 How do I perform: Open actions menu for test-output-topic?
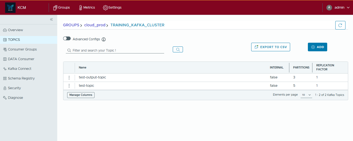pos(69,78)
